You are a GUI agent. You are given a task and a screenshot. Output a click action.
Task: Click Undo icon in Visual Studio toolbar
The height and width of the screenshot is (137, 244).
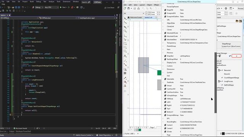point(23,7)
